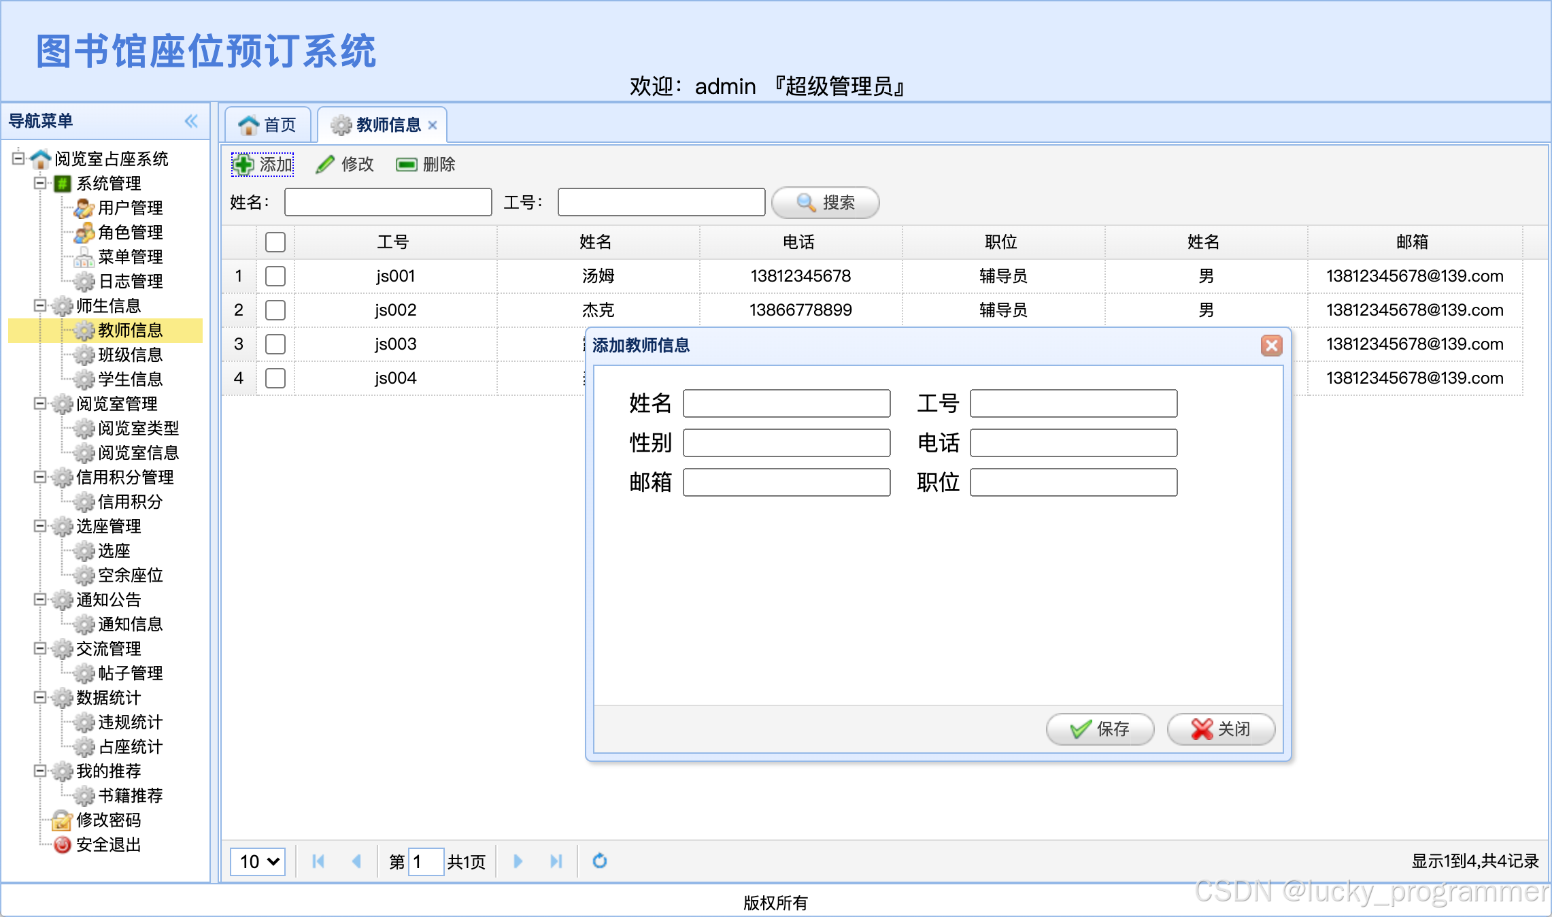Collapse navigation menu double-arrow icon
This screenshot has height=917, width=1552.
(x=191, y=121)
